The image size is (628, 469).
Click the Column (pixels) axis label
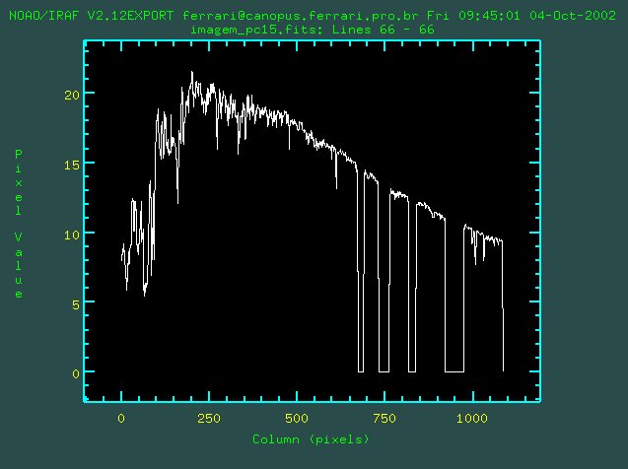click(x=311, y=439)
